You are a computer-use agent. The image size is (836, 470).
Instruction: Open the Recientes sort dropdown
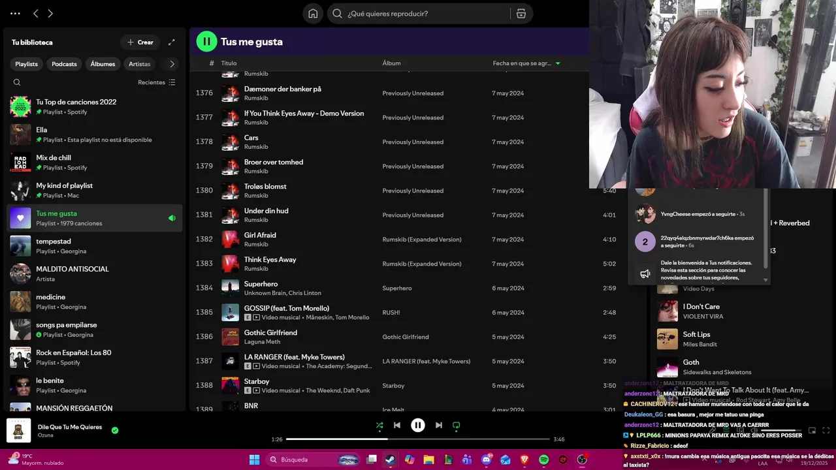point(157,82)
